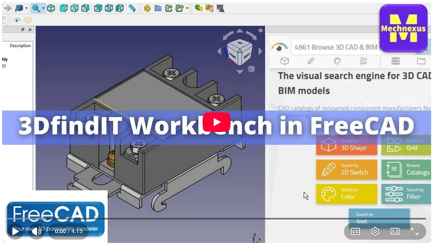Open the 3DfindIT eye icon in second toolbar
The height and width of the screenshot is (245, 434).
tap(17, 20)
